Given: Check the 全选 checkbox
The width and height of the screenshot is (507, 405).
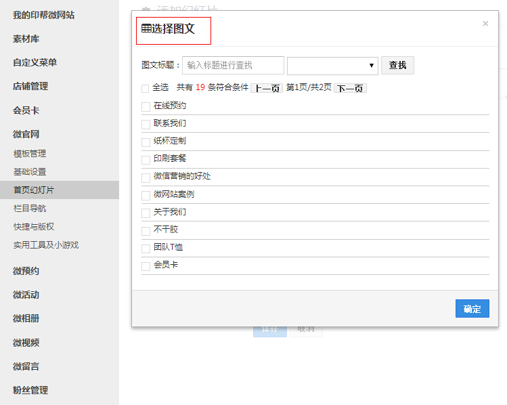Looking at the screenshot, I should coord(146,88).
